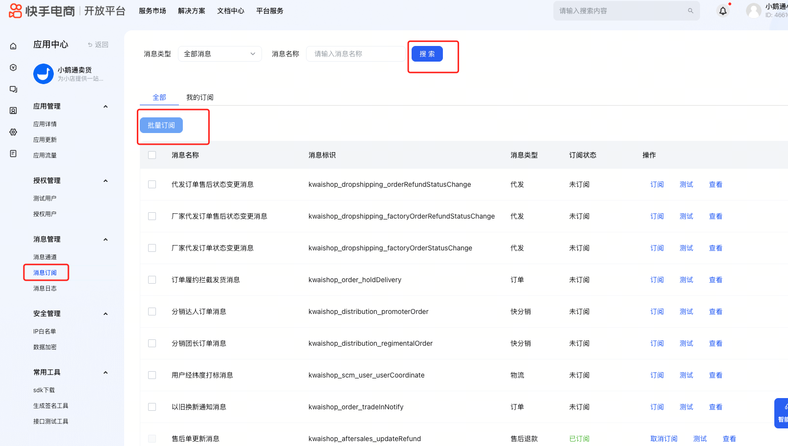Click 测试 for kwaishop_order_tradeInNotify
The height and width of the screenshot is (446, 788).
[x=686, y=407]
